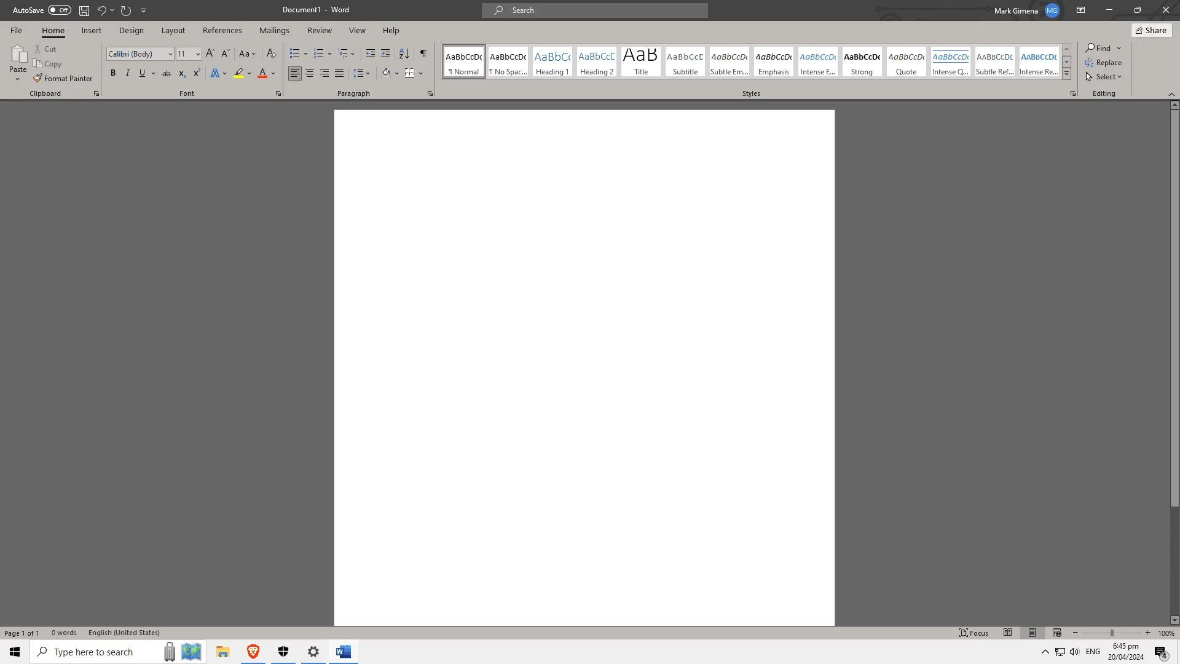Image resolution: width=1180 pixels, height=664 pixels.
Task: Click the Format Painter brush icon
Action: [37, 78]
